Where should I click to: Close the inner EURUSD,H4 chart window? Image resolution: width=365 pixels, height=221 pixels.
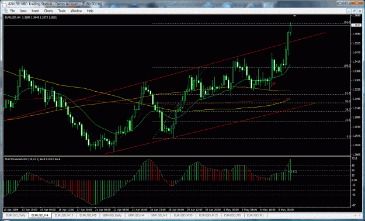point(359,11)
